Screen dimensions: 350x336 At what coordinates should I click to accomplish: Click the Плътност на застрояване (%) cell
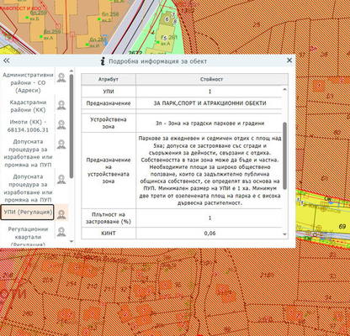tap(109, 218)
